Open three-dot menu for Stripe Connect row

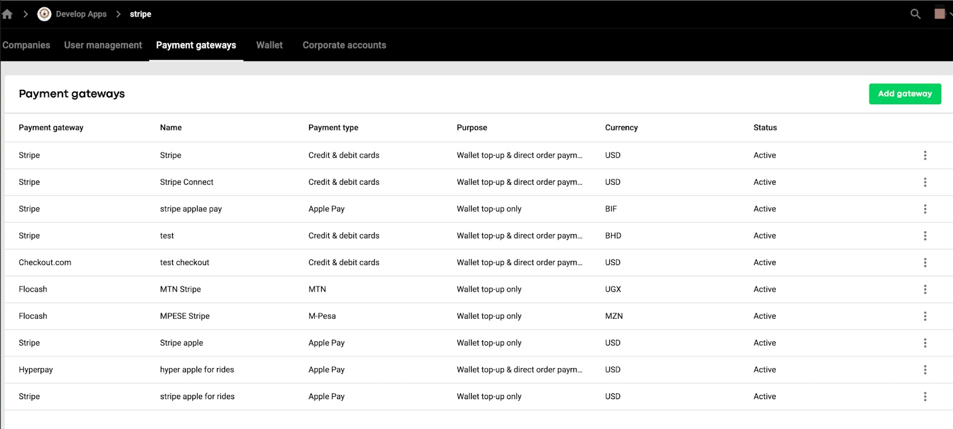tap(925, 182)
